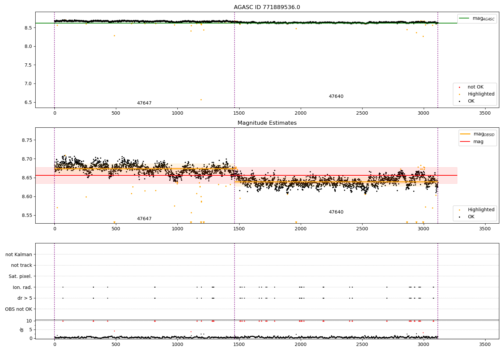Select "OK" legend entry in Magnitude Estimates plot
Screen dimensions: 504x352
471,217
